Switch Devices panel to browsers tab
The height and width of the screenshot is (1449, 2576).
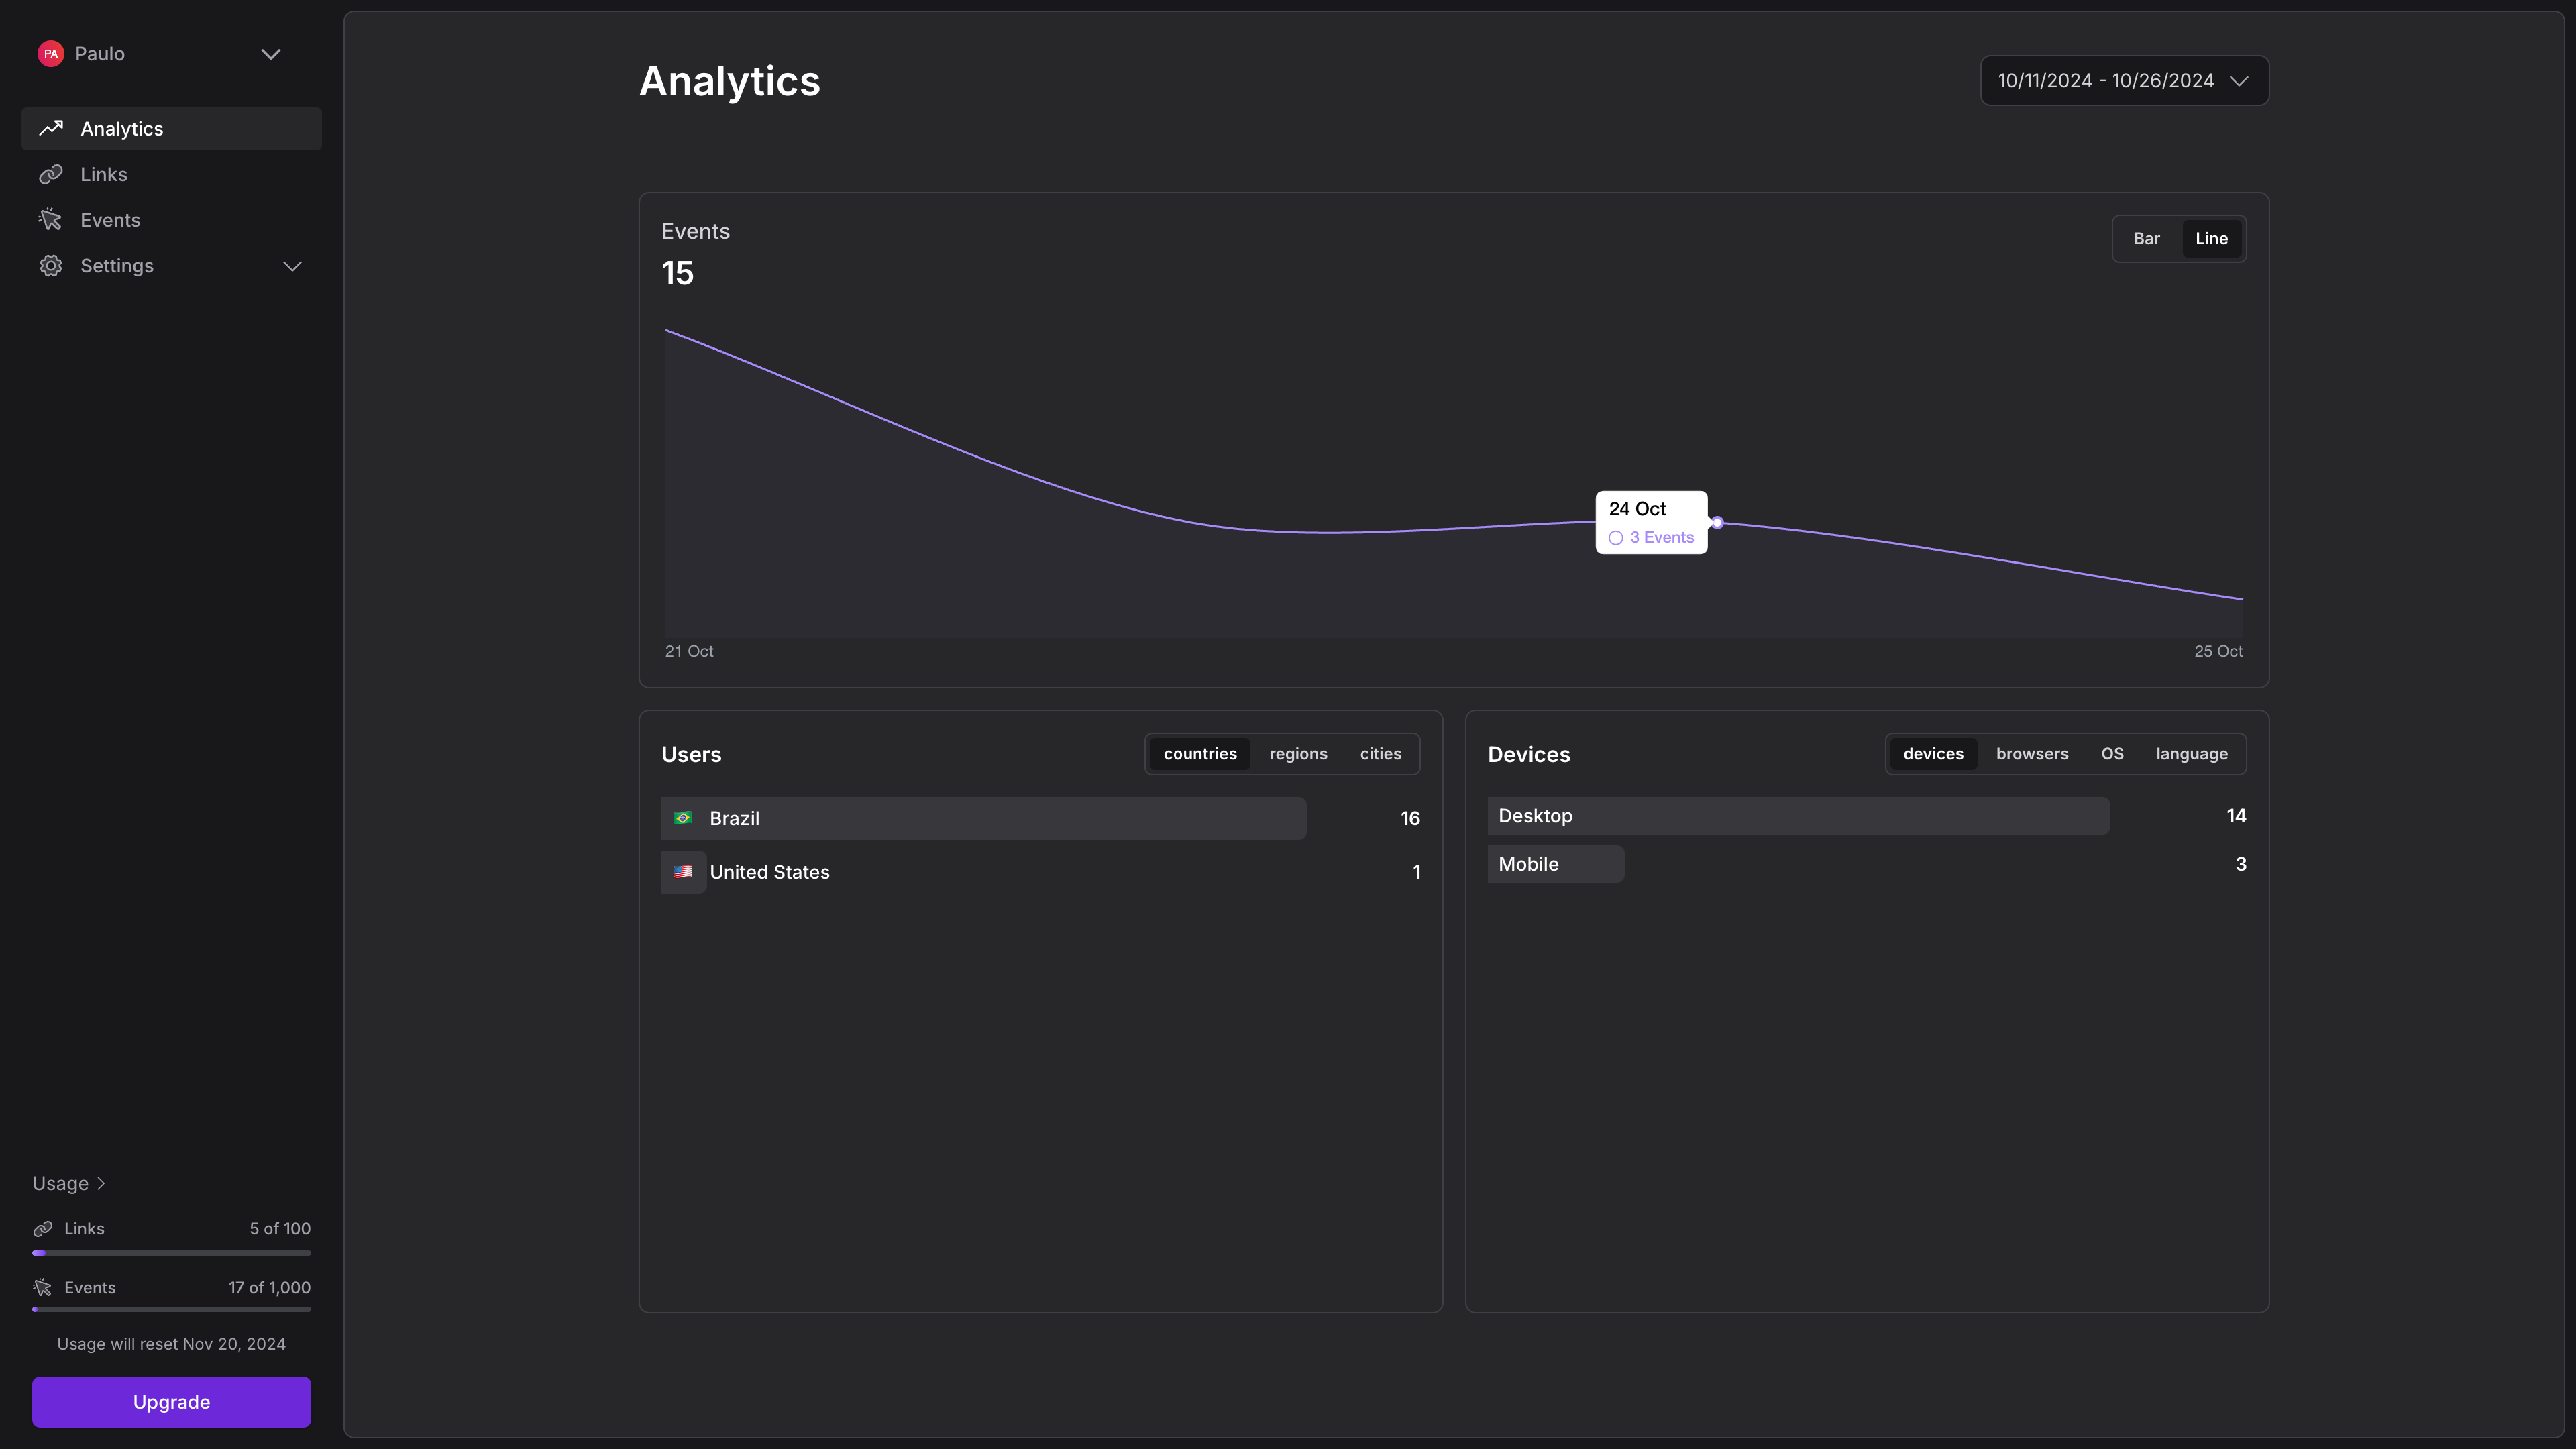tap(2032, 754)
